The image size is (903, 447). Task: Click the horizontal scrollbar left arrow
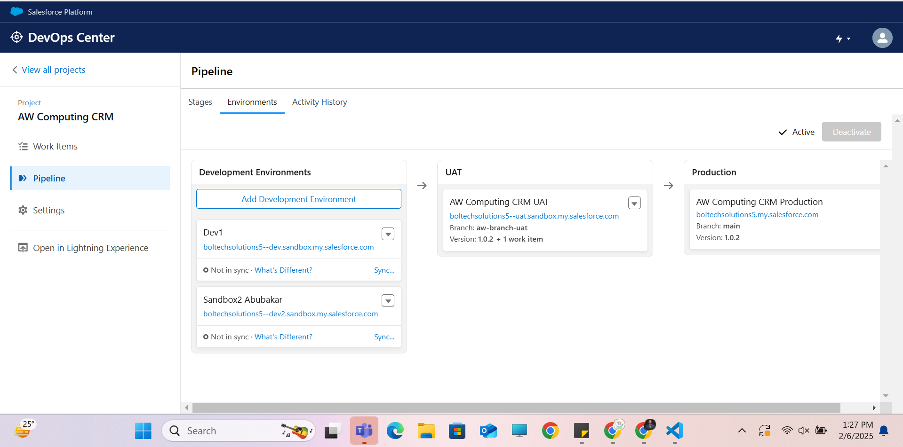tap(186, 408)
